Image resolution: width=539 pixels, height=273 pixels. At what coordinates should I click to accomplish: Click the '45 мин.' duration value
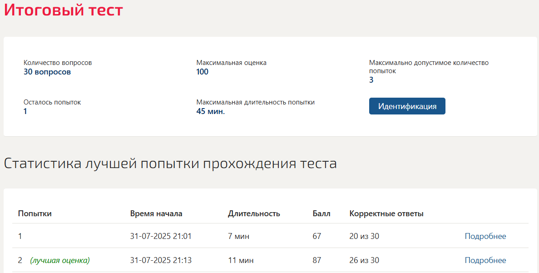210,111
